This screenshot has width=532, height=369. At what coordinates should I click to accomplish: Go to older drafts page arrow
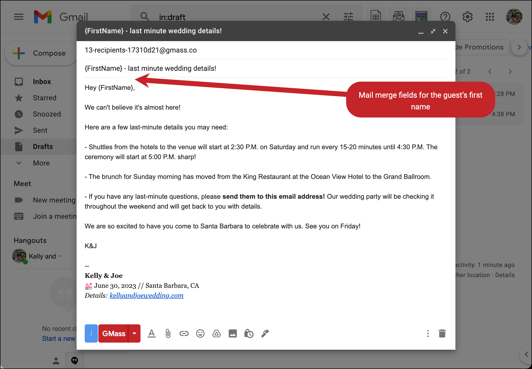coord(510,72)
